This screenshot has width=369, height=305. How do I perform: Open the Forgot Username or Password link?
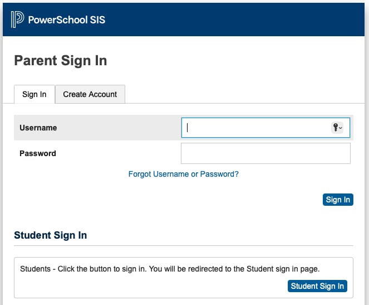click(183, 174)
